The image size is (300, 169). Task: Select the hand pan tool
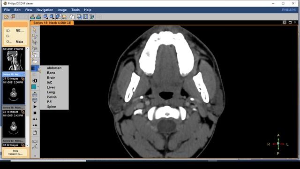(35, 55)
